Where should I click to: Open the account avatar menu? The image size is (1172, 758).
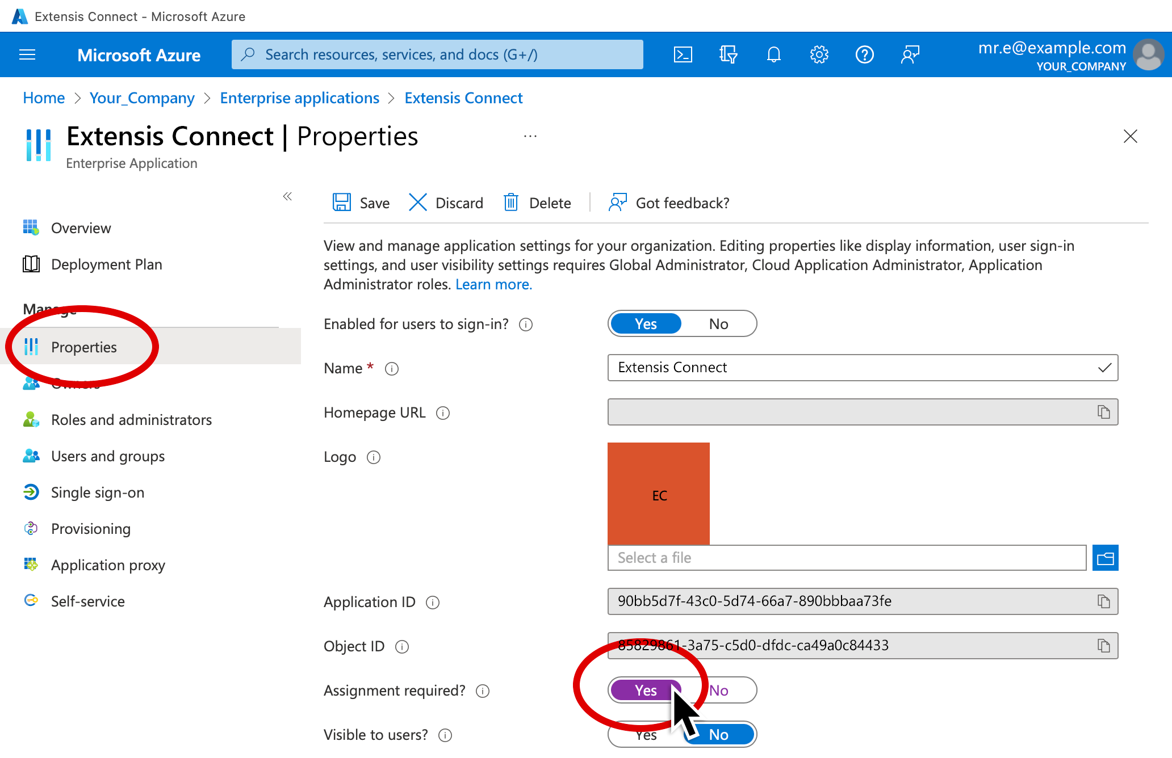pyautogui.click(x=1148, y=54)
